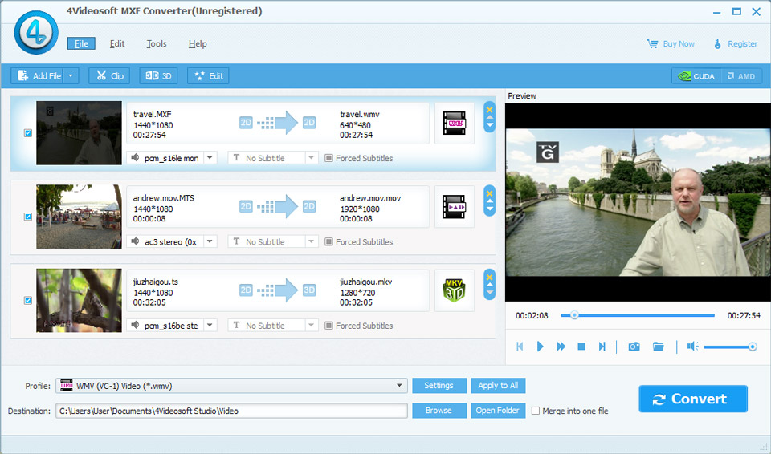Select the jiuzhaigou.ts bird thumbnail
The height and width of the screenshot is (454, 771).
point(79,300)
